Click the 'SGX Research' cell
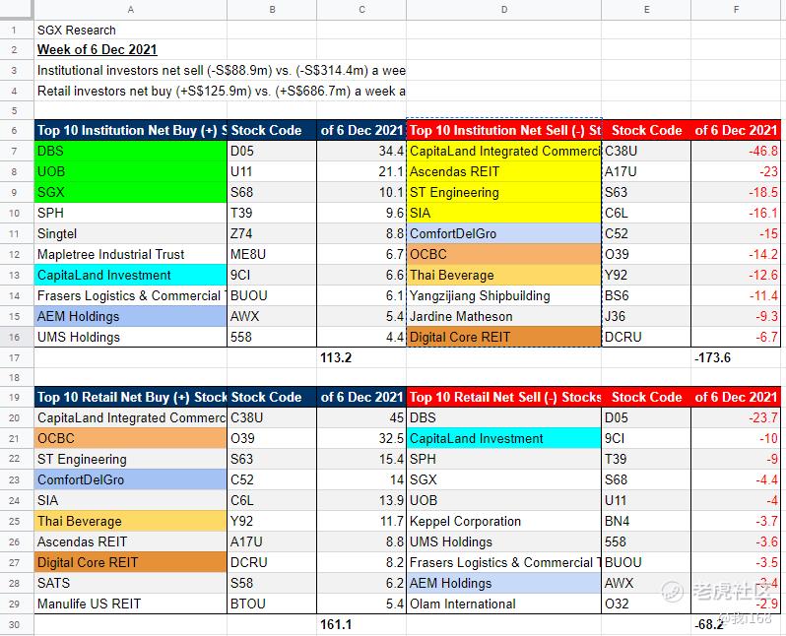This screenshot has width=786, height=636. pyautogui.click(x=130, y=31)
